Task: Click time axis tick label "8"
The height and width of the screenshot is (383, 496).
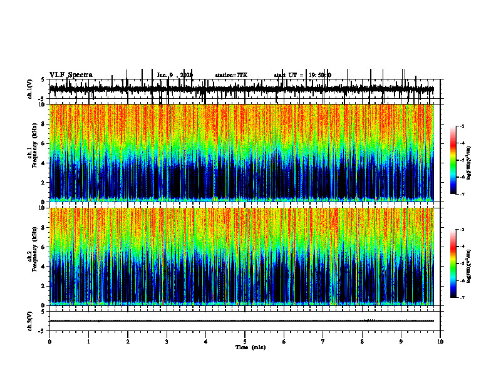Action: click(362, 342)
